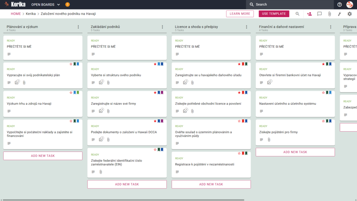Toggle star on Ověřte soulad s územním plánováním card

tap(239, 121)
